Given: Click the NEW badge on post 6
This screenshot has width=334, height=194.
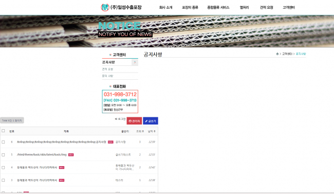Looking at the screenshot, I should tap(110, 142).
